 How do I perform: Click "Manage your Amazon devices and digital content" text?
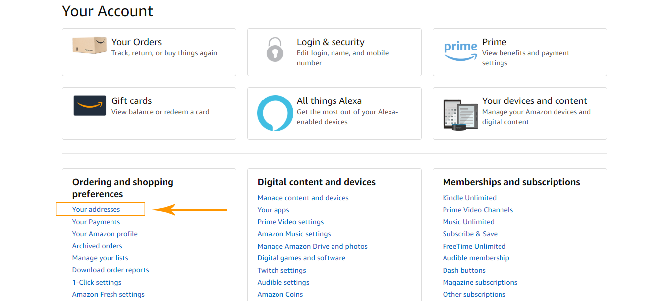(536, 117)
